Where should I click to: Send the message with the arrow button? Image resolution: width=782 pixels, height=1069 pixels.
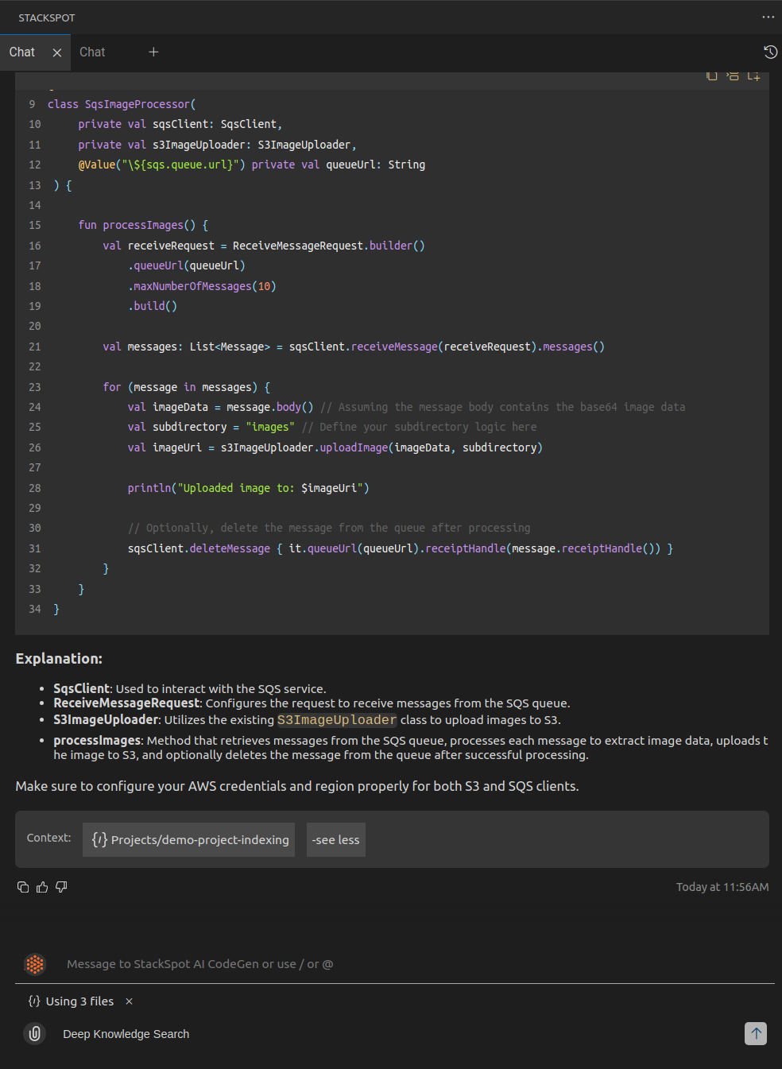pyautogui.click(x=756, y=1033)
